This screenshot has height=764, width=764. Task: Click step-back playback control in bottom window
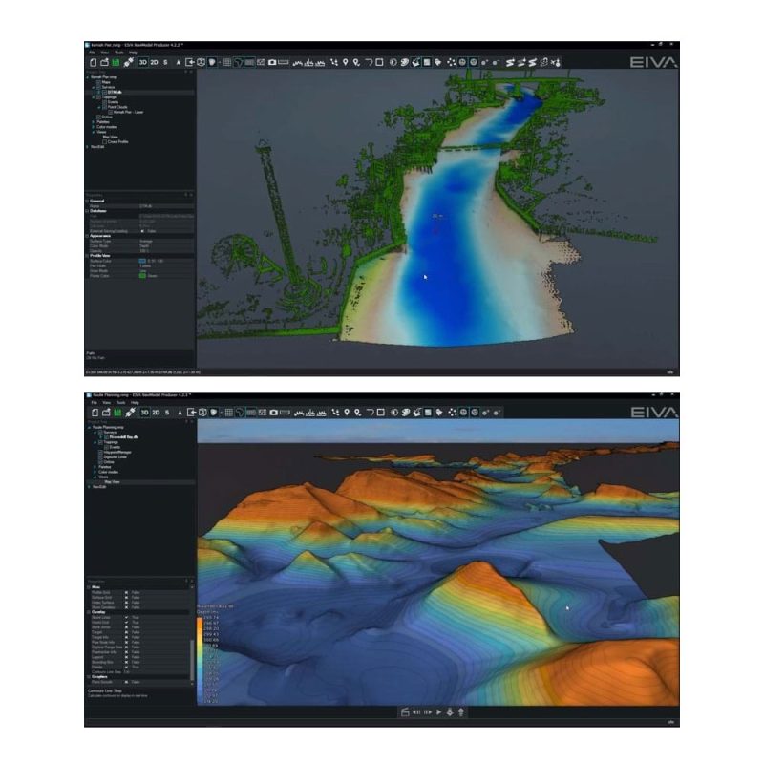(416, 711)
